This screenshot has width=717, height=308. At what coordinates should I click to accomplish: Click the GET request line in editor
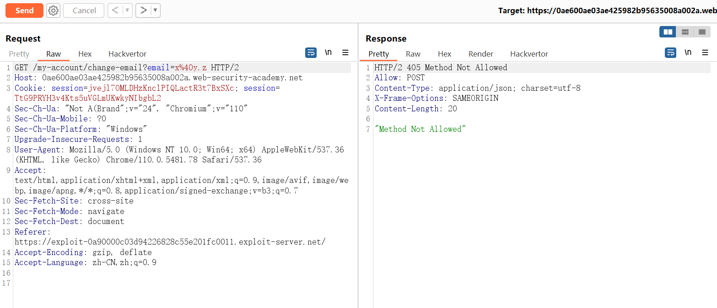pyautogui.click(x=127, y=68)
